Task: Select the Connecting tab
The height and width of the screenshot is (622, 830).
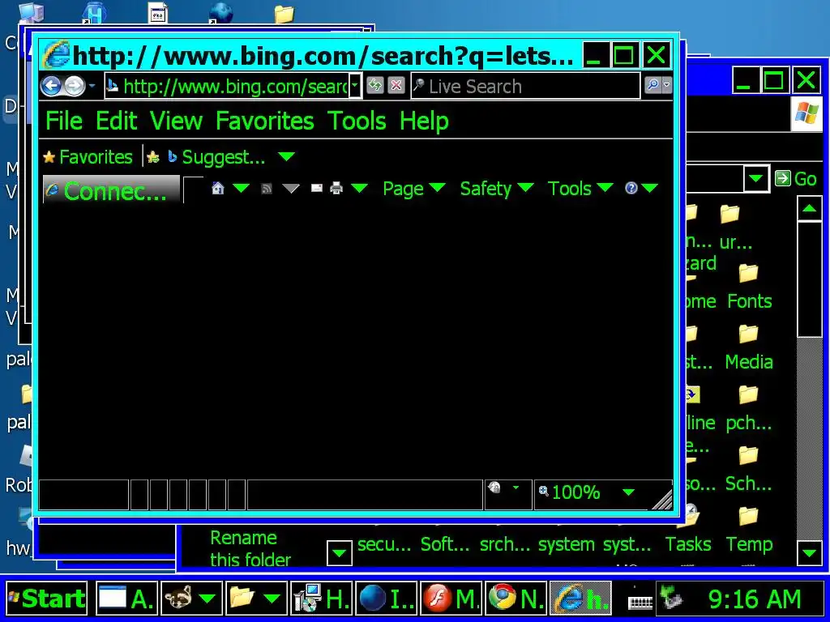Action: (x=111, y=190)
